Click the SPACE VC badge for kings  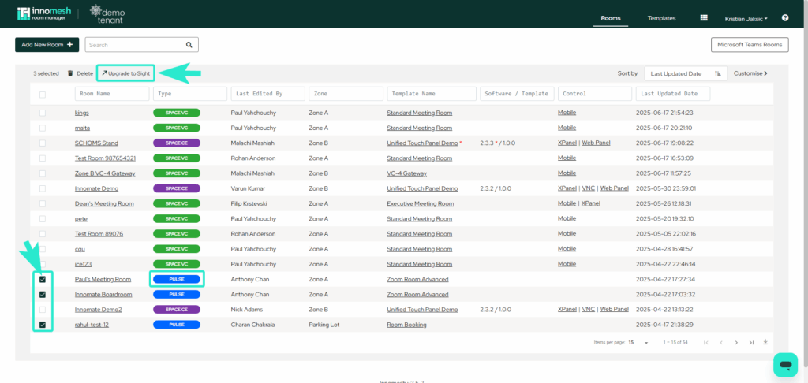(x=177, y=113)
